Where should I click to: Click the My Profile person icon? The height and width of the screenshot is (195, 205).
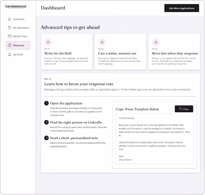pyautogui.click(x=10, y=55)
